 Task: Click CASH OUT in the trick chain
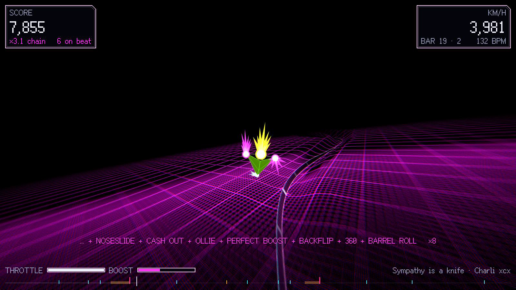[165, 241]
